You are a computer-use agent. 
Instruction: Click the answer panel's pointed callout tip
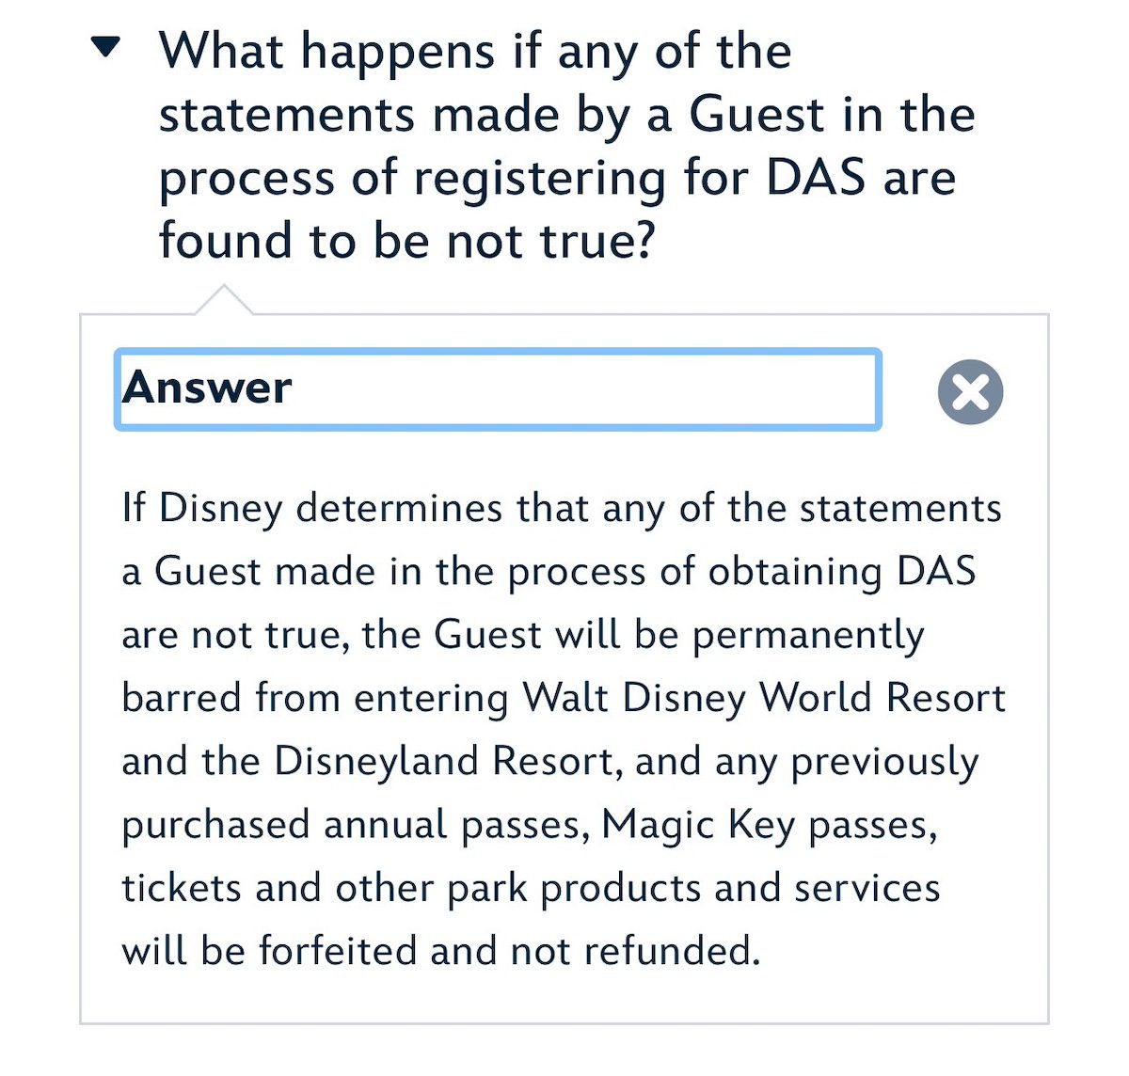(226, 296)
